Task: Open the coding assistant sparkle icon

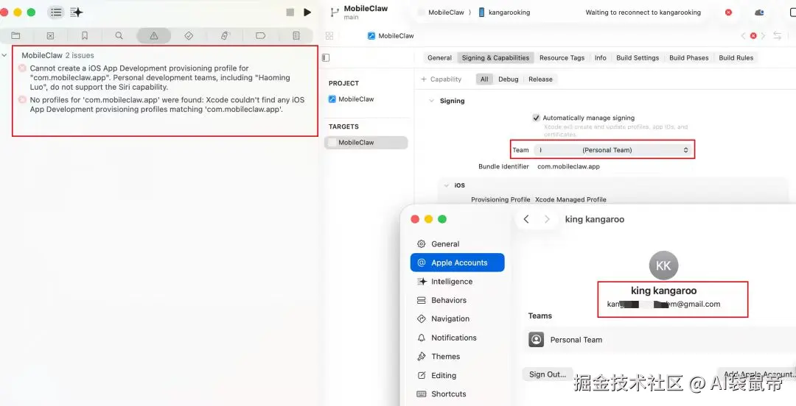Action: pos(77,13)
